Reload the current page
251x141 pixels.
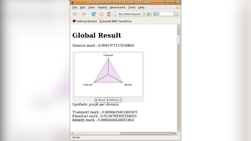tap(94, 14)
